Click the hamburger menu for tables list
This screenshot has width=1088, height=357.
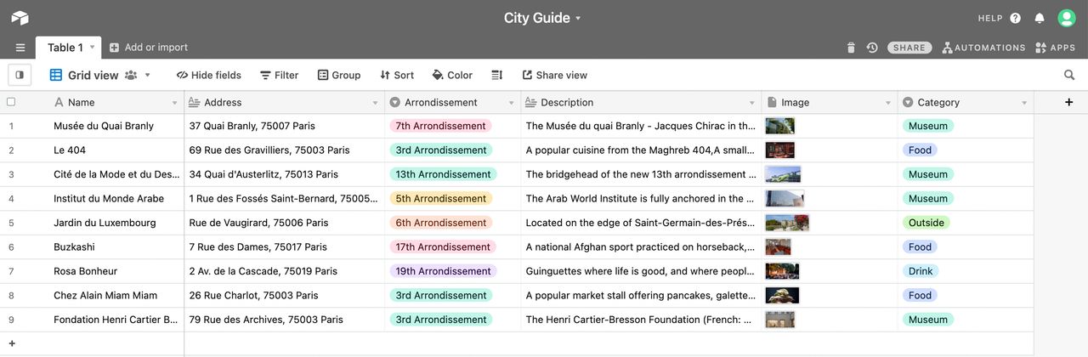(x=20, y=48)
